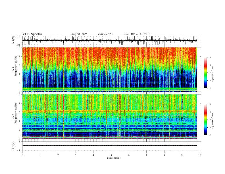The image size is (225, 174).
Task: Click the ch.2 spectrogram panel
Action: (x=110, y=117)
